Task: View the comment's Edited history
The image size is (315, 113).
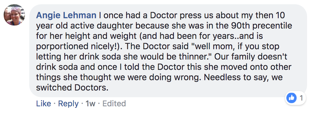Action: 114,104
